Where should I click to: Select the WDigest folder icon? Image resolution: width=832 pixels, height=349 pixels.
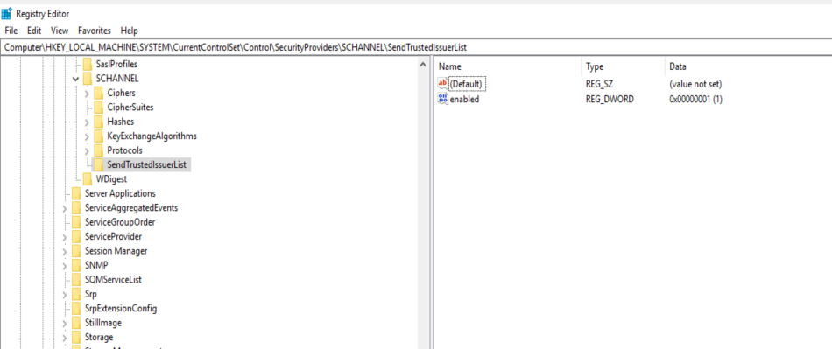coord(87,179)
